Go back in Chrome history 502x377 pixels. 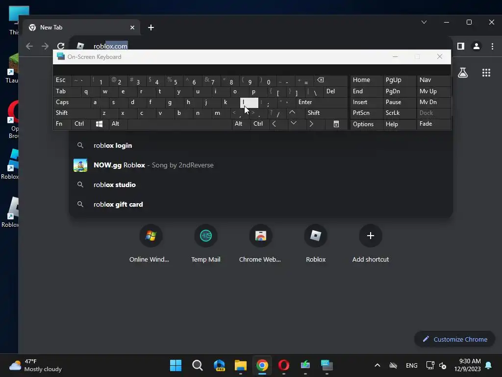click(x=29, y=46)
